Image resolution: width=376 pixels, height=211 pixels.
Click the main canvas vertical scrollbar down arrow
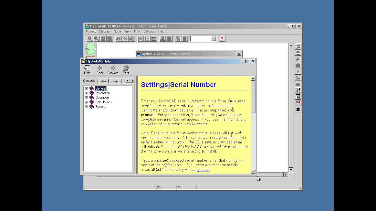coord(291,170)
